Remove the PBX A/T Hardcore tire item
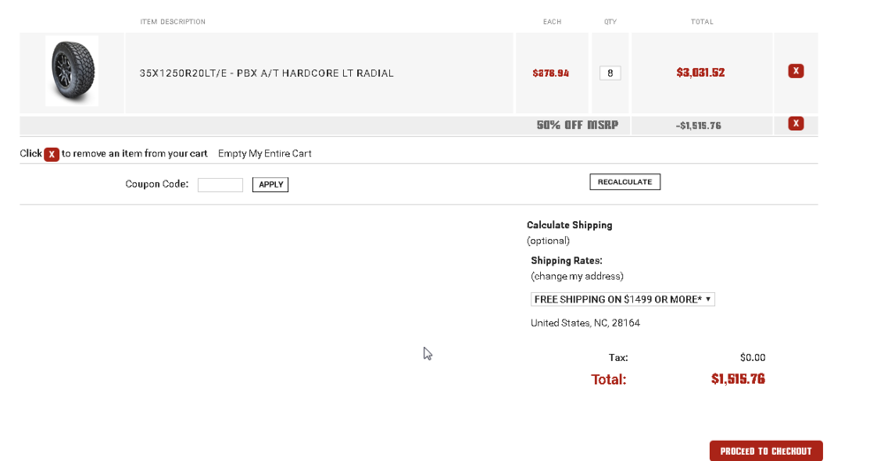Screen dimensions: 884x461 point(796,71)
